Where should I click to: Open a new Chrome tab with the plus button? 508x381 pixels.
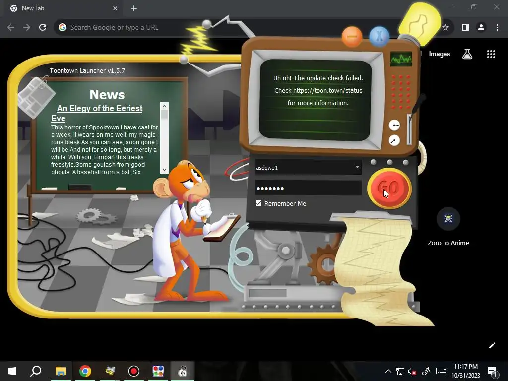point(134,8)
